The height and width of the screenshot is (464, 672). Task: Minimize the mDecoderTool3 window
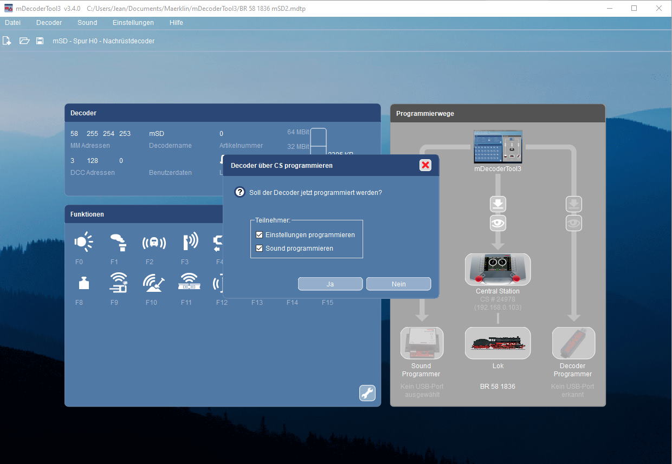[609, 8]
